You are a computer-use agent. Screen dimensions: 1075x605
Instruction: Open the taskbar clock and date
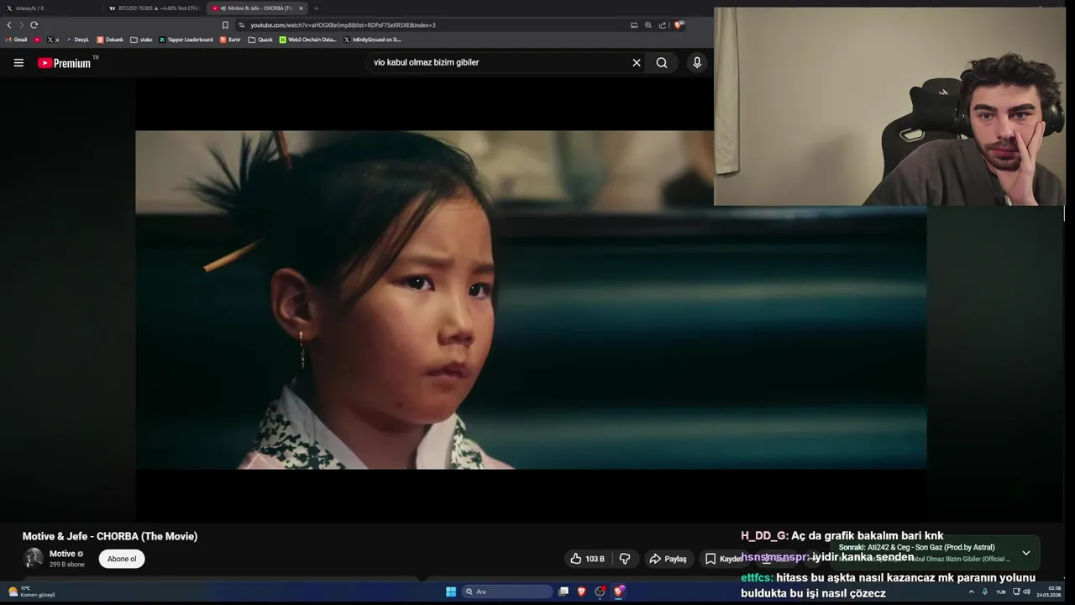coord(1050,592)
